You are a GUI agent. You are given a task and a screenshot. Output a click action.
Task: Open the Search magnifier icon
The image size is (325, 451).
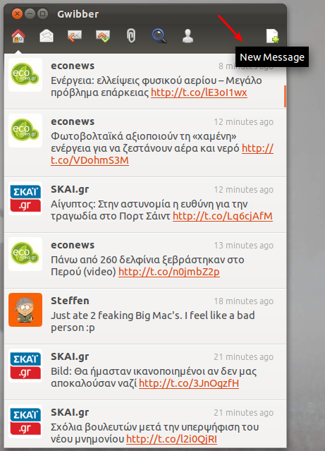point(159,36)
